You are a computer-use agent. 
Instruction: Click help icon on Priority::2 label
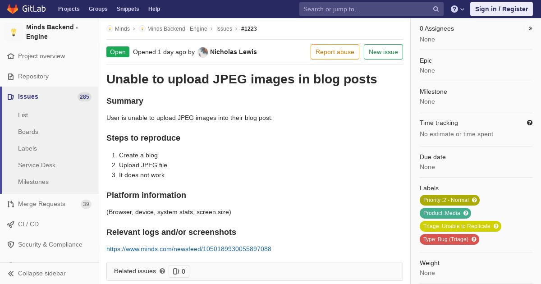(x=474, y=200)
